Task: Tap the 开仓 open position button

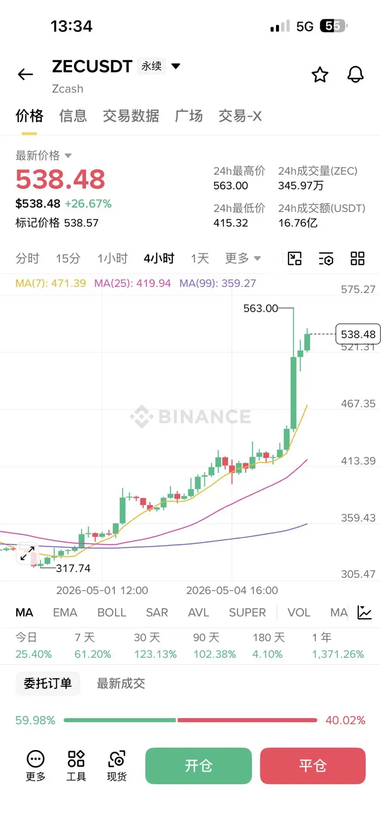Action: click(x=199, y=766)
